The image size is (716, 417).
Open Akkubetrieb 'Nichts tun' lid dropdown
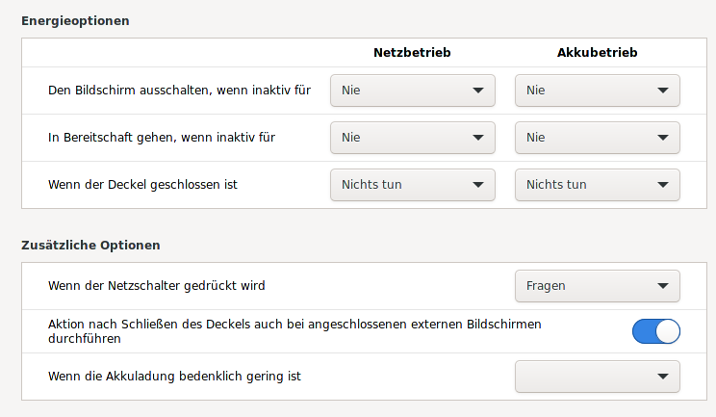pyautogui.click(x=597, y=185)
